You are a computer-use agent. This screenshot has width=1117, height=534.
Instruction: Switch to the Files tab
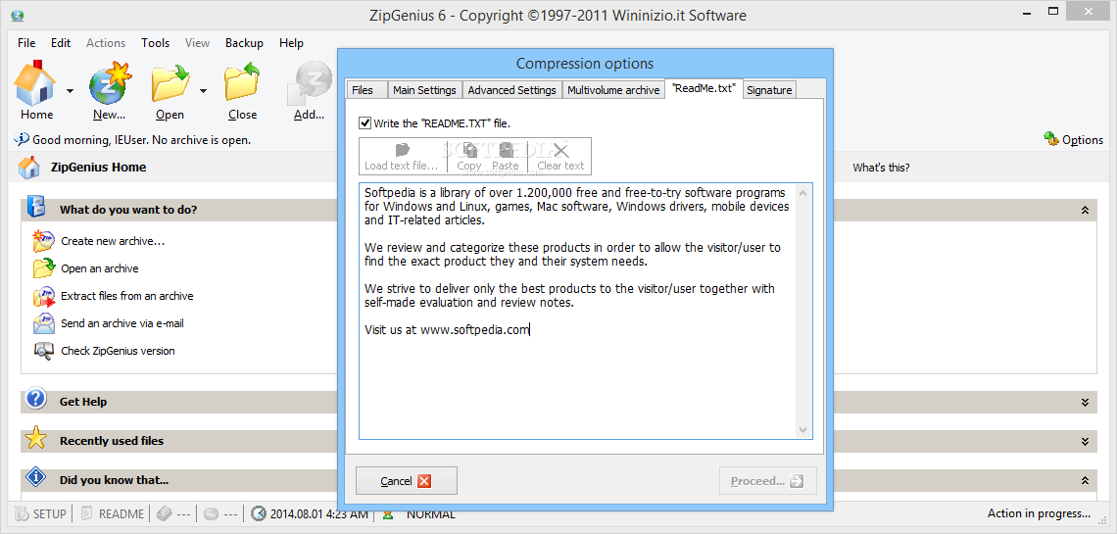[x=366, y=90]
